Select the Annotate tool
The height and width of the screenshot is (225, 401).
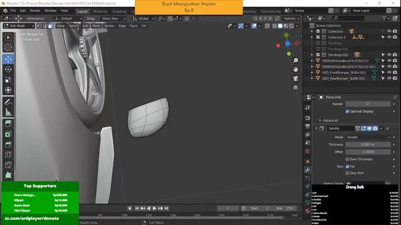pos(8,102)
